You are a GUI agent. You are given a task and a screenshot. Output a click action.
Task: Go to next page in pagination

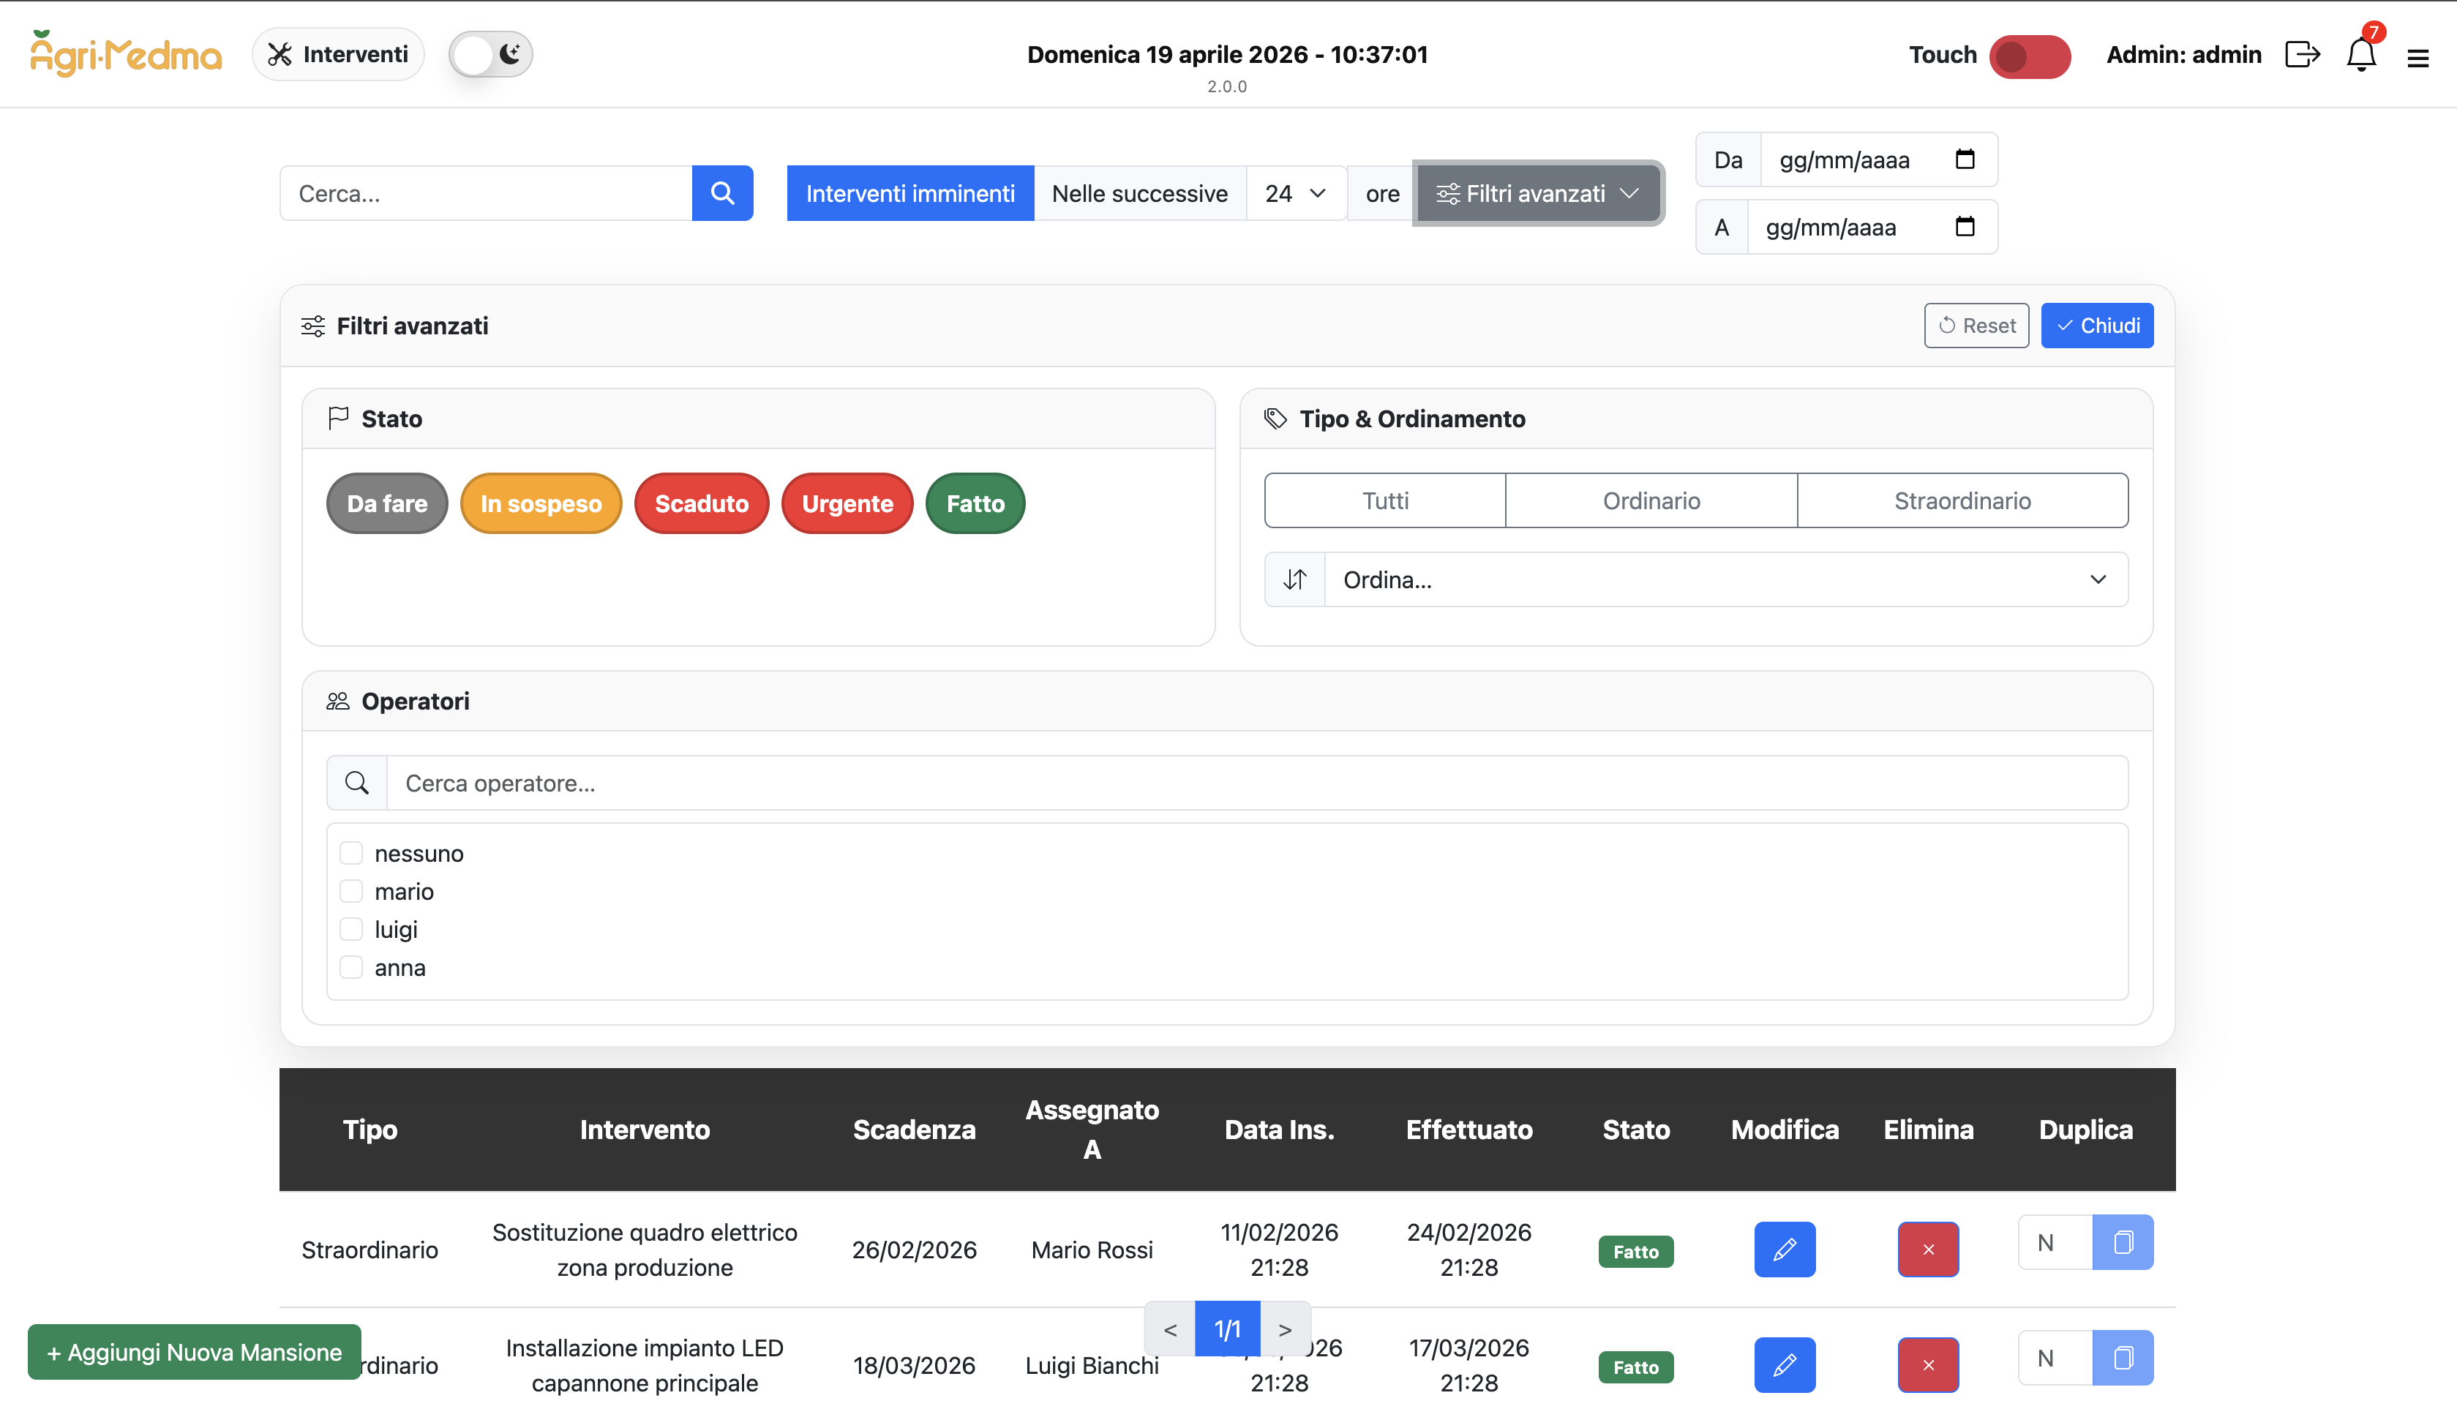pyautogui.click(x=1285, y=1329)
